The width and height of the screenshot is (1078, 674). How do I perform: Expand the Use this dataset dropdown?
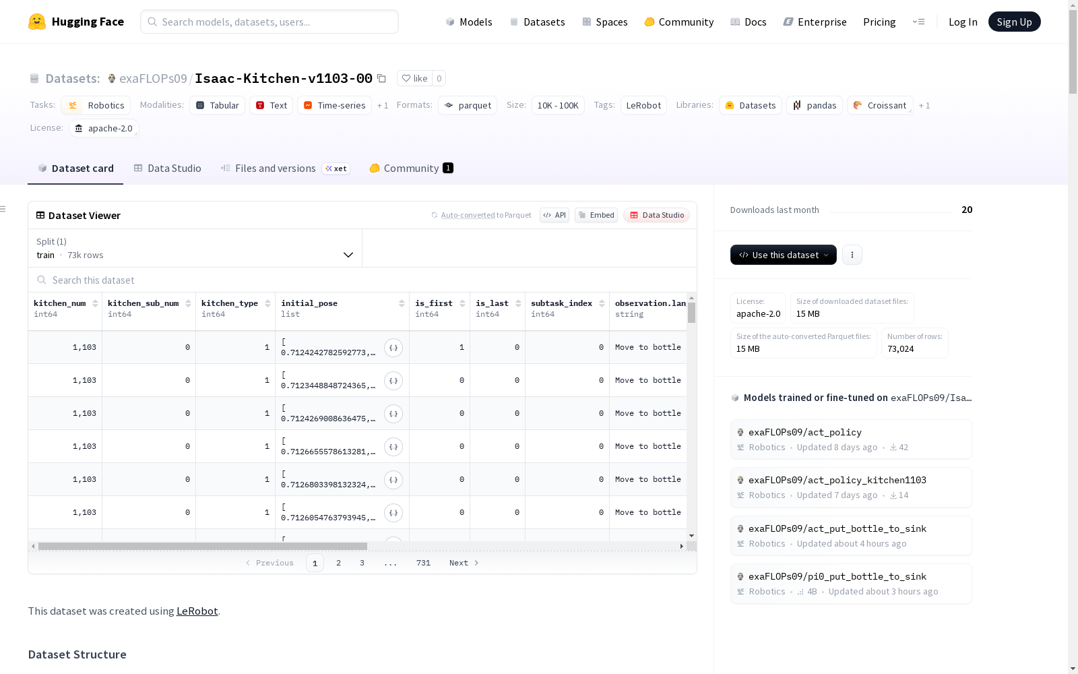[784, 255]
